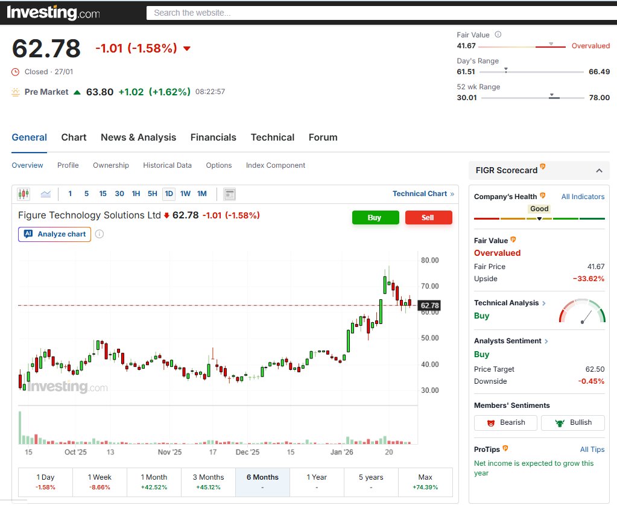Set chart interval to 1D

point(169,194)
